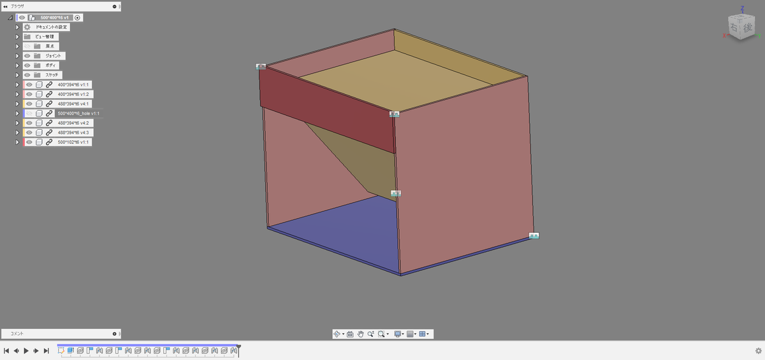Open the Grid and Snaps dropdown

click(412, 334)
